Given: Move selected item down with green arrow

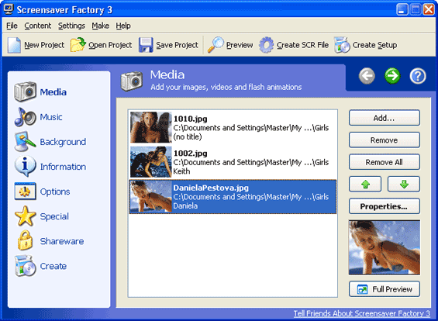Looking at the screenshot, I should (x=404, y=184).
